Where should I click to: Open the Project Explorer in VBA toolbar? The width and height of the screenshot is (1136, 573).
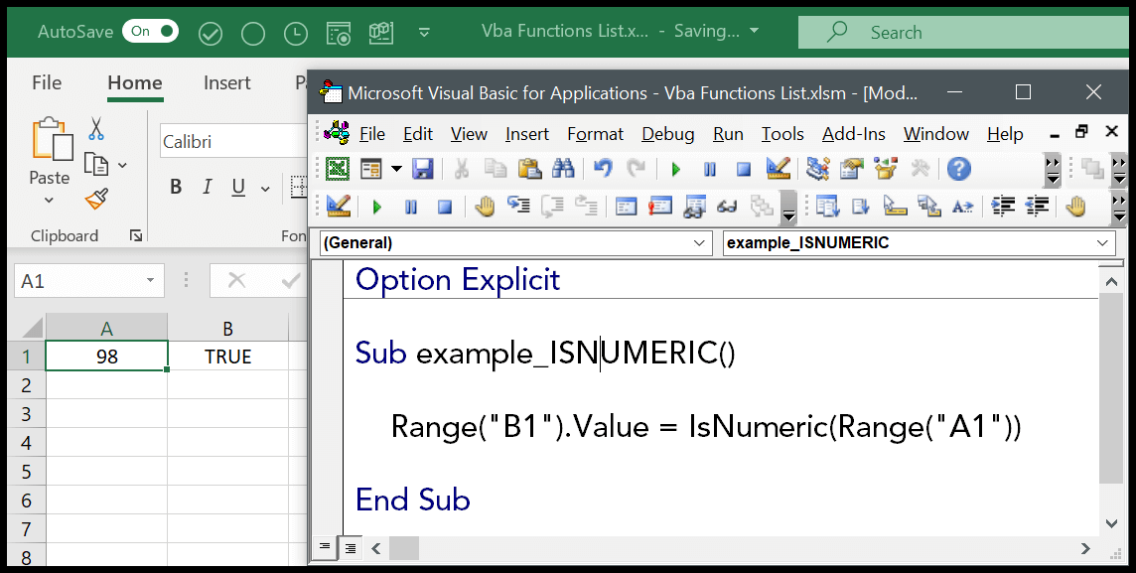pos(817,169)
